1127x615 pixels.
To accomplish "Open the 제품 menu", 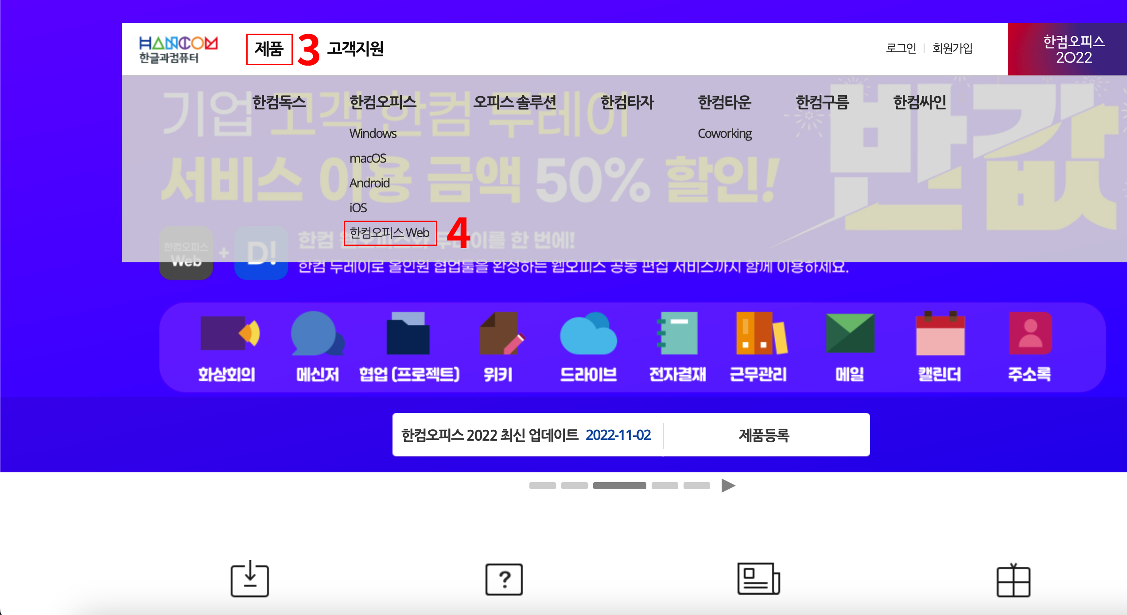I will [269, 49].
